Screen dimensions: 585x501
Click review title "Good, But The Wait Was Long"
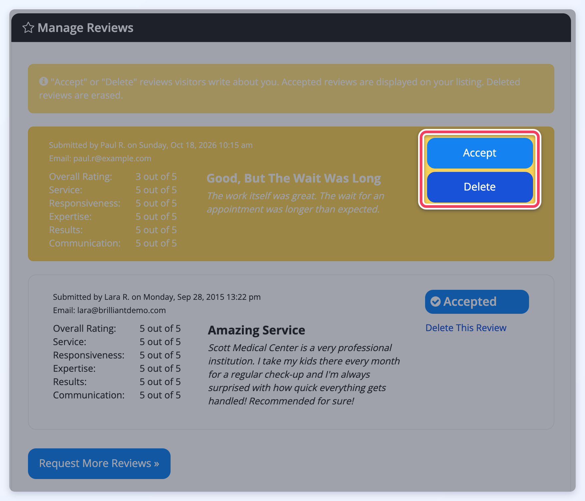coord(293,178)
